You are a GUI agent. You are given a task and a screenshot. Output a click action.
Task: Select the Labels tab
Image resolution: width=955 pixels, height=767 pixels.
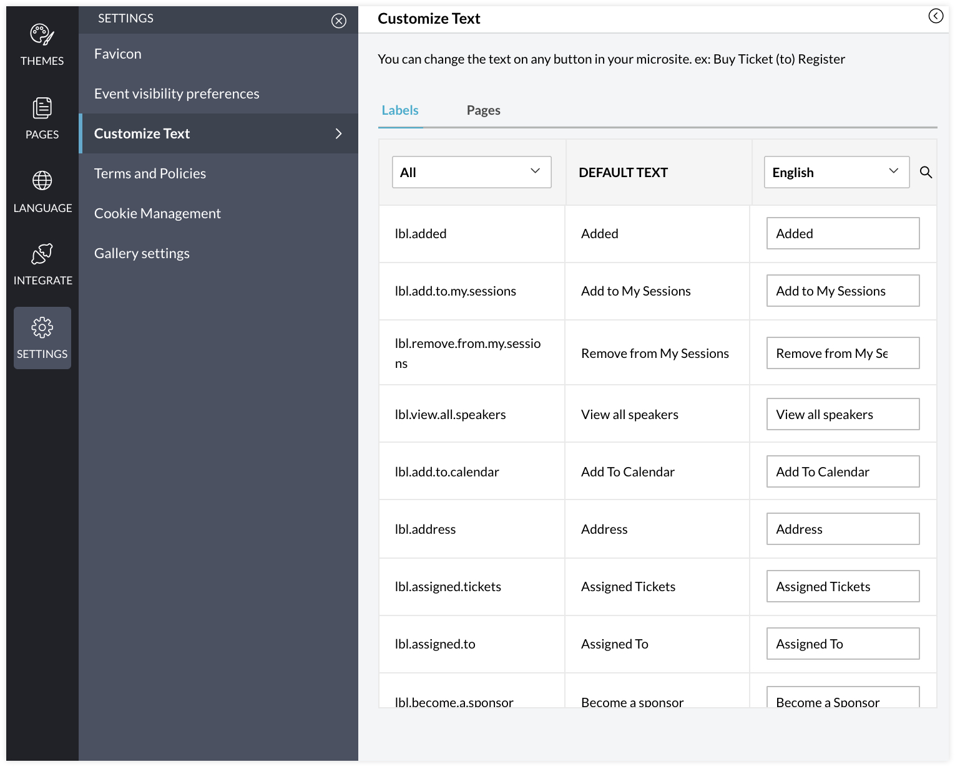(400, 110)
